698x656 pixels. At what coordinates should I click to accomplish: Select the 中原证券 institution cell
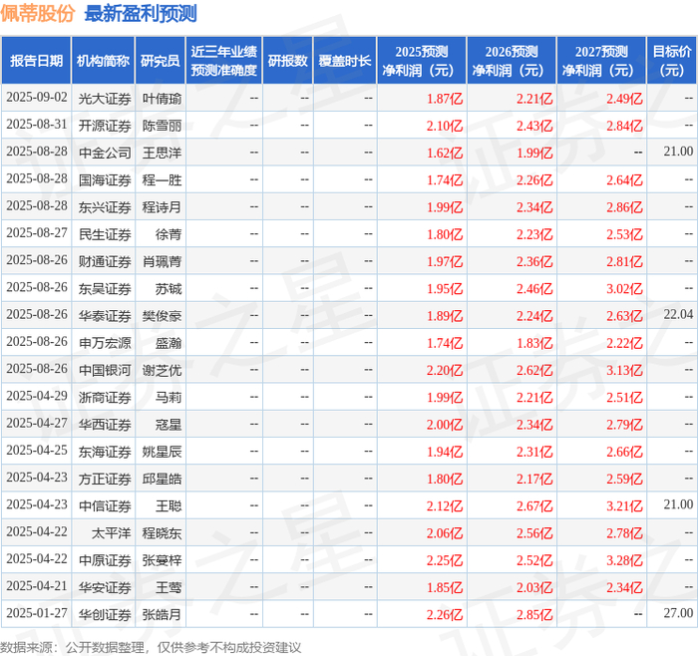(x=105, y=560)
